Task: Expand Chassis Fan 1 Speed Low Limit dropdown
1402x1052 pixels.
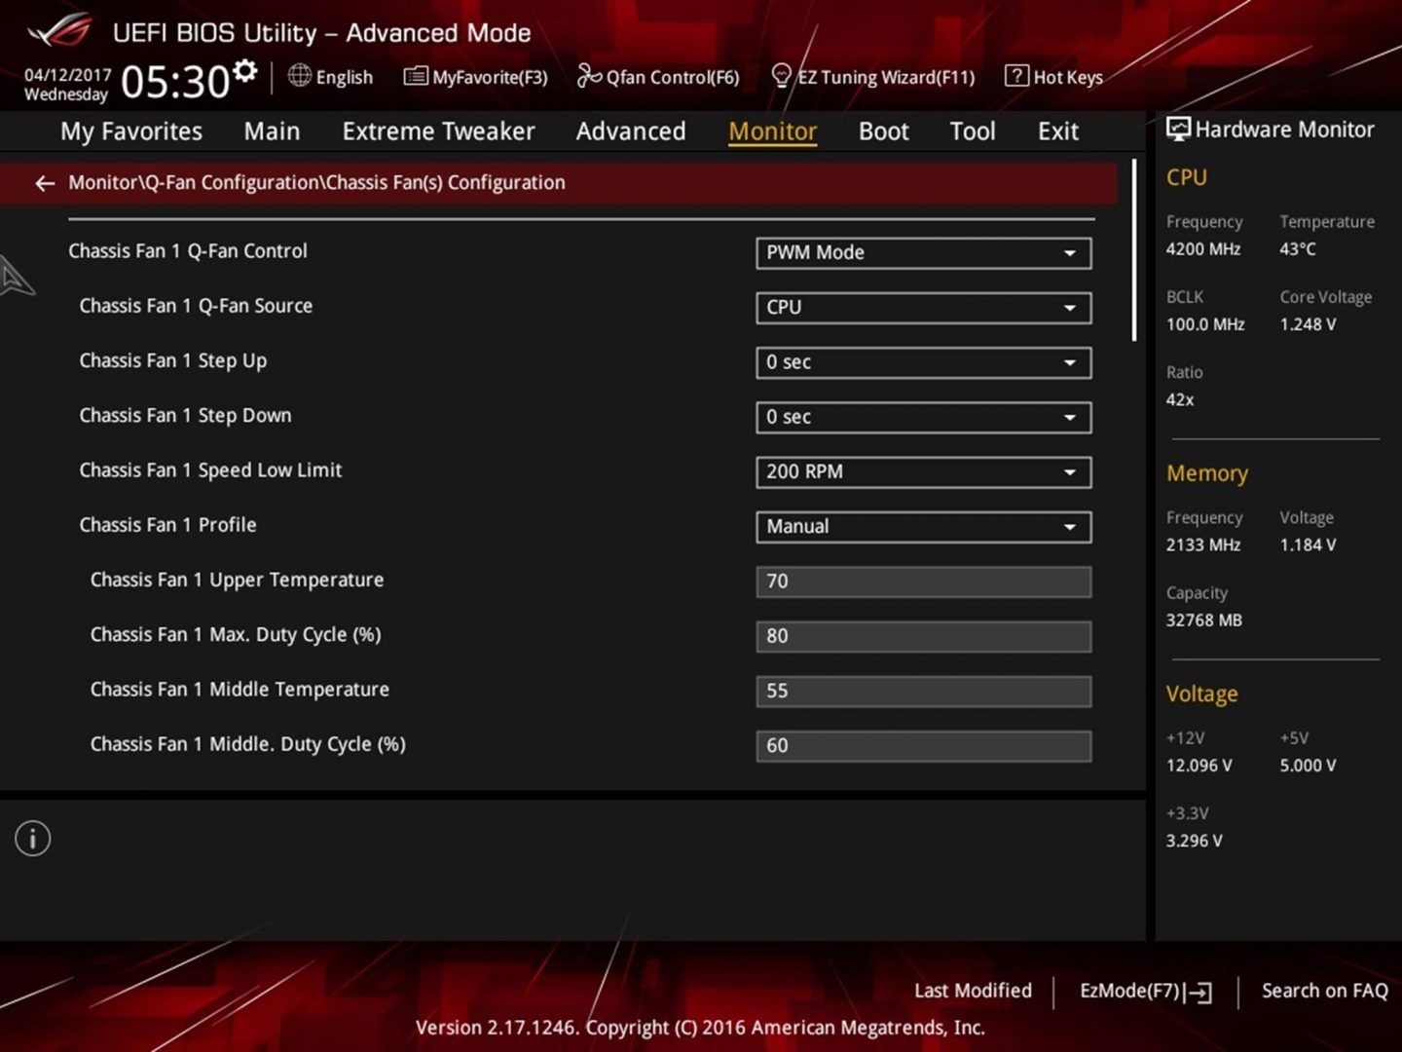Action: click(x=923, y=472)
